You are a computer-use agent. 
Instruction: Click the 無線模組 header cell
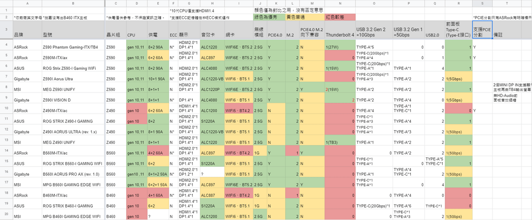260,30
